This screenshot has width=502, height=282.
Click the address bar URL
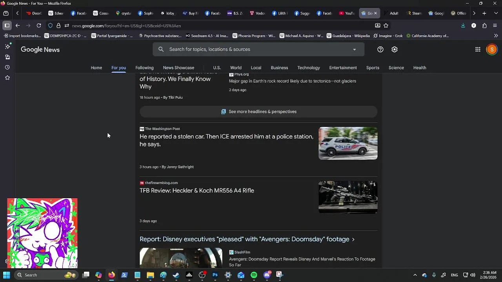[x=126, y=25]
